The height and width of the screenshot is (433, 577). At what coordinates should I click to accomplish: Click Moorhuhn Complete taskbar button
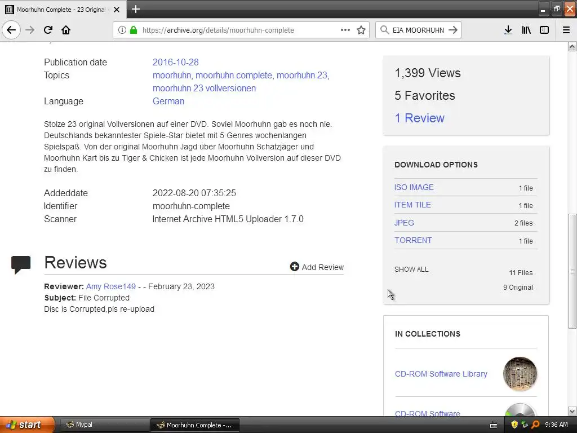195,425
